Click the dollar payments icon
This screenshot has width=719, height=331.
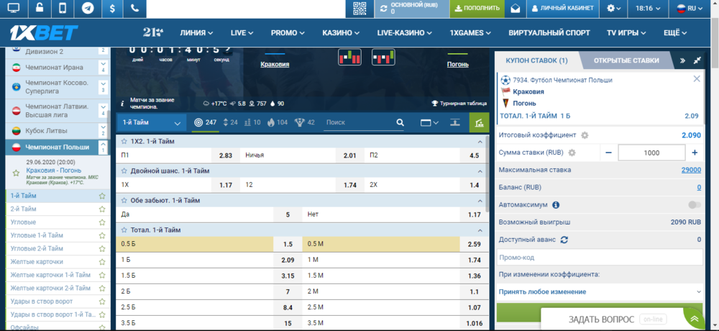(112, 8)
